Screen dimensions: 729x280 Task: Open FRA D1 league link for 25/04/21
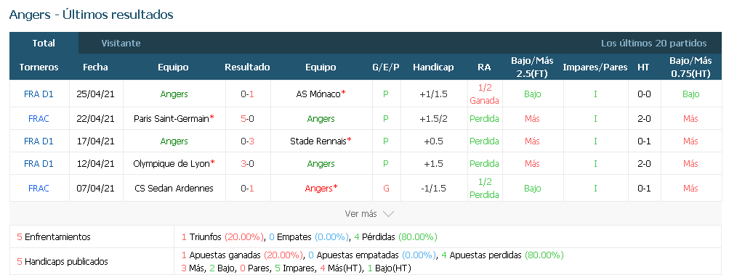point(39,94)
